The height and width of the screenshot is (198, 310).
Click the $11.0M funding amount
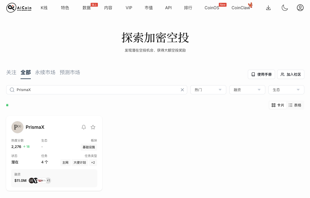21,181
